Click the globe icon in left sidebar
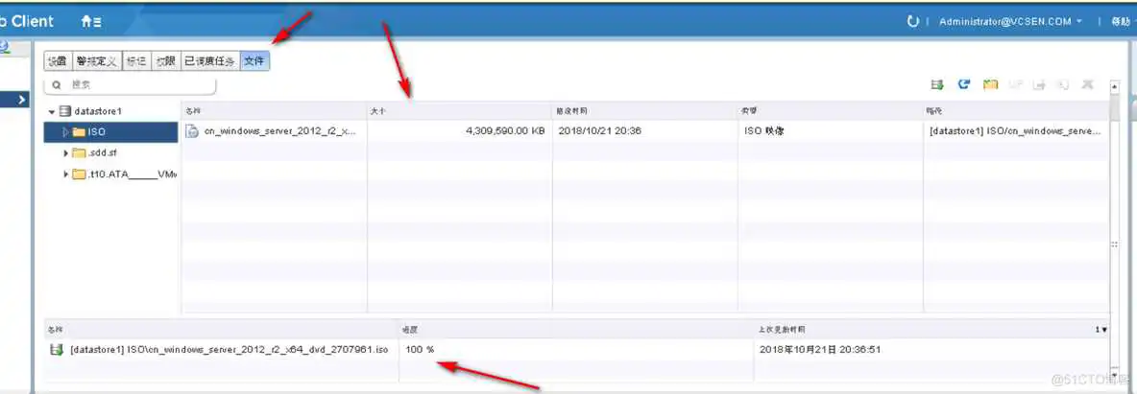Viewport: 1137px width, 394px height. pos(4,47)
